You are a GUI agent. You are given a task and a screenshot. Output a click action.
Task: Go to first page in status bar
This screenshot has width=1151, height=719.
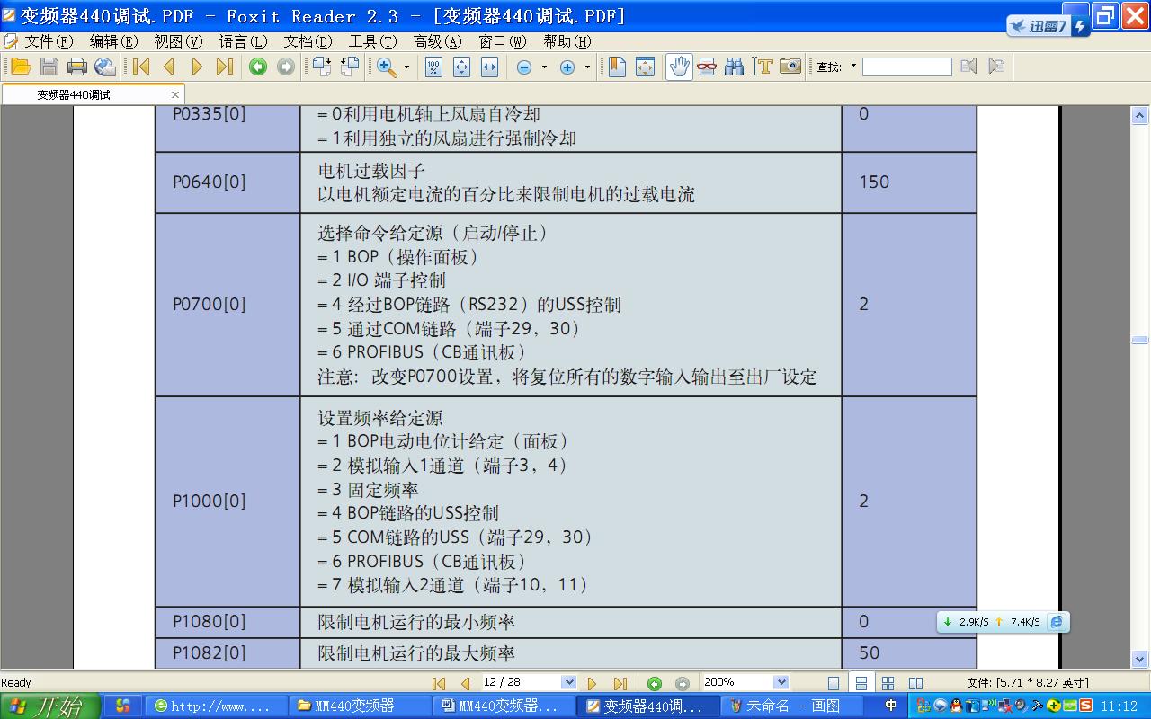(439, 684)
